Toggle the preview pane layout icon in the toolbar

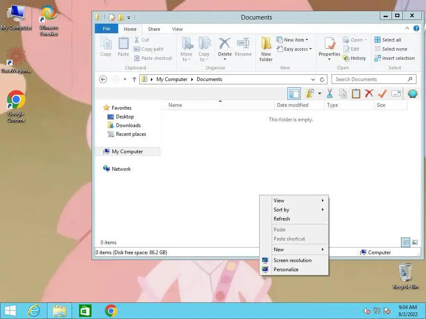[294, 93]
